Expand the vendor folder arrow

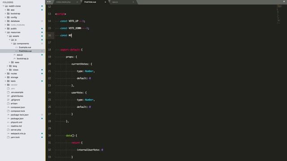[x=5, y=85]
